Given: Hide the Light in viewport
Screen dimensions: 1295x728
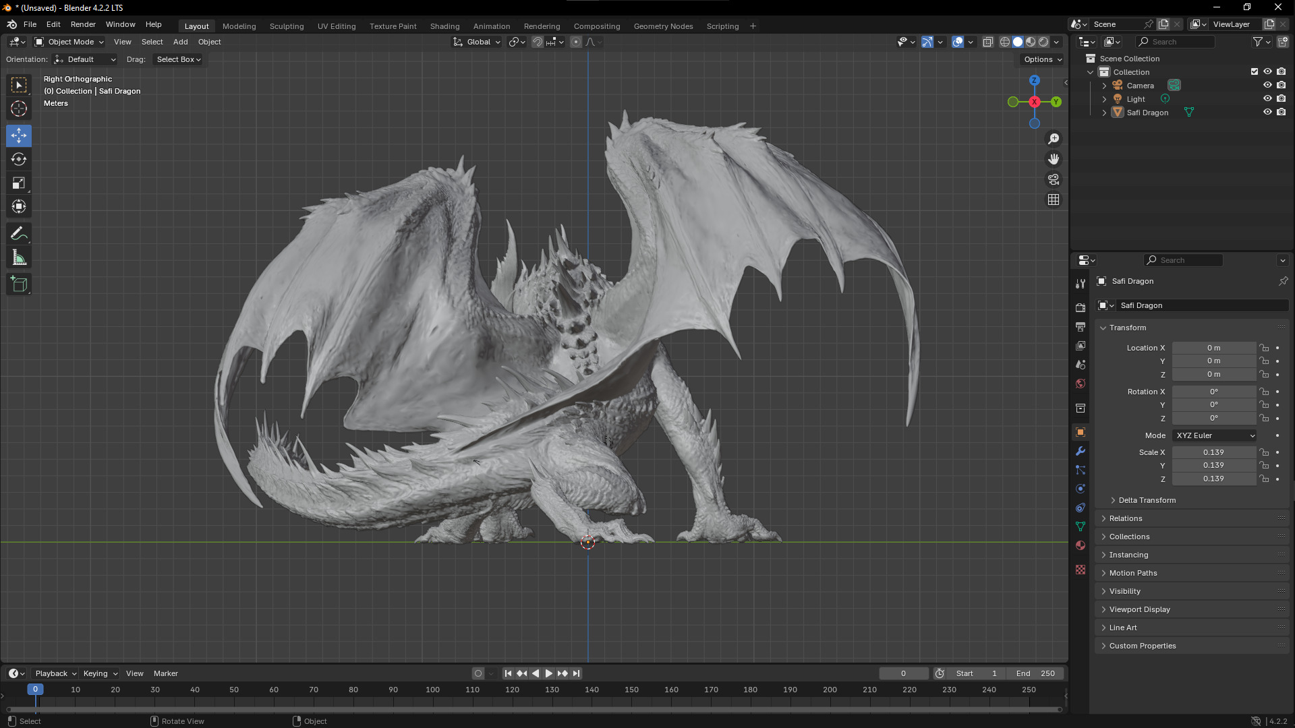Looking at the screenshot, I should point(1267,99).
